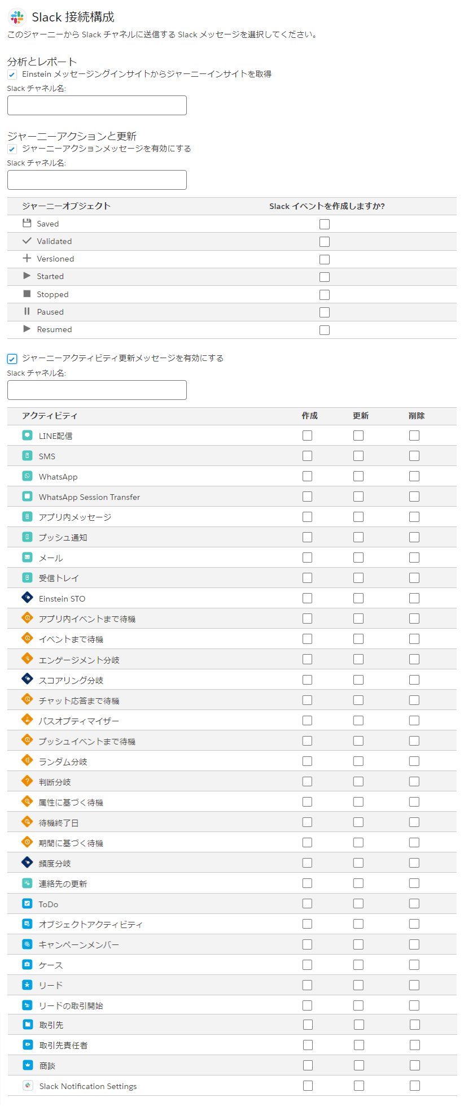Image resolution: width=464 pixels, height=1106 pixels.
Task: Click the スコアリング分岐 icon
Action: (27, 678)
